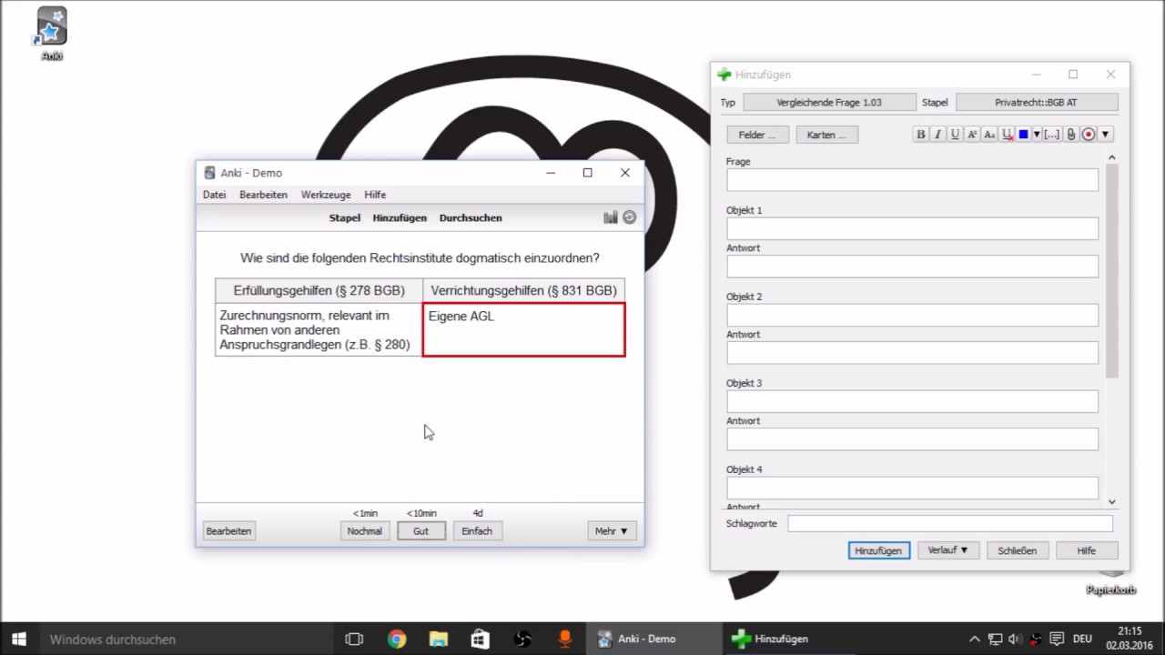The image size is (1165, 655).
Task: Click into the Objekt 2 field
Action: tap(912, 315)
